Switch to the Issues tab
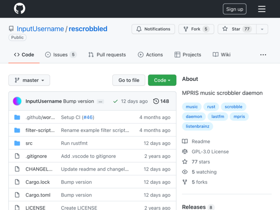This screenshot has width=280, height=210. click(61, 55)
